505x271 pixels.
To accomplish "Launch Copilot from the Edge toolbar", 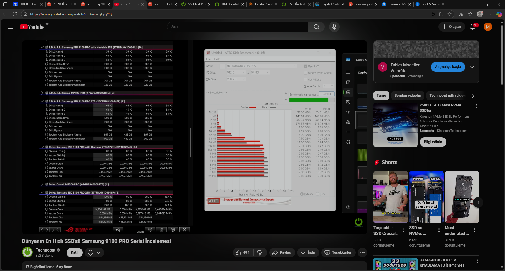I will (499, 14).
